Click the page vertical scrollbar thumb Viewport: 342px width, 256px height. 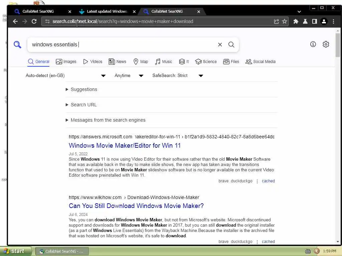(338, 45)
